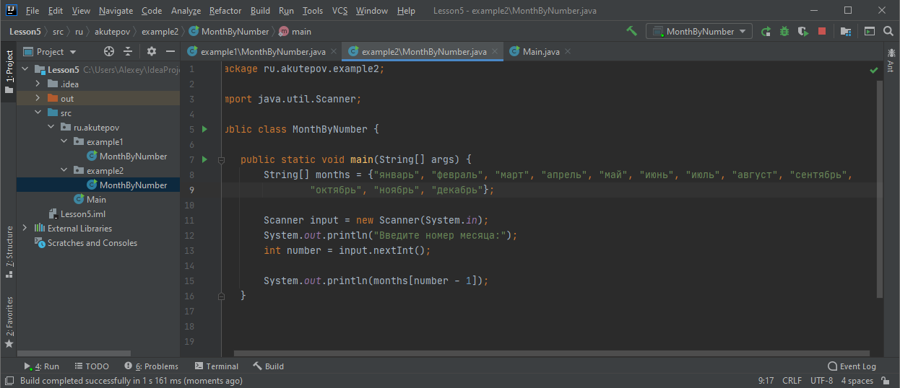Start debugging with the bug icon
Screen dimensions: 900x388
(x=784, y=31)
